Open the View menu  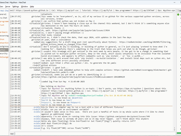pyautogui.click(x=1, y=6)
